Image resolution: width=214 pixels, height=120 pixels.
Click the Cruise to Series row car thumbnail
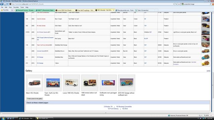click(x=206, y=19)
